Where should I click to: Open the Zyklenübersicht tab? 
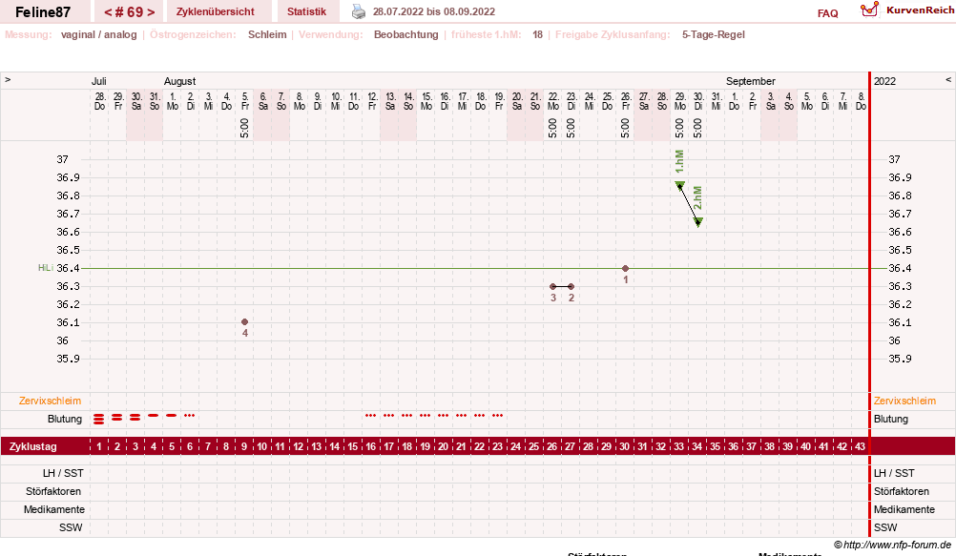216,11
